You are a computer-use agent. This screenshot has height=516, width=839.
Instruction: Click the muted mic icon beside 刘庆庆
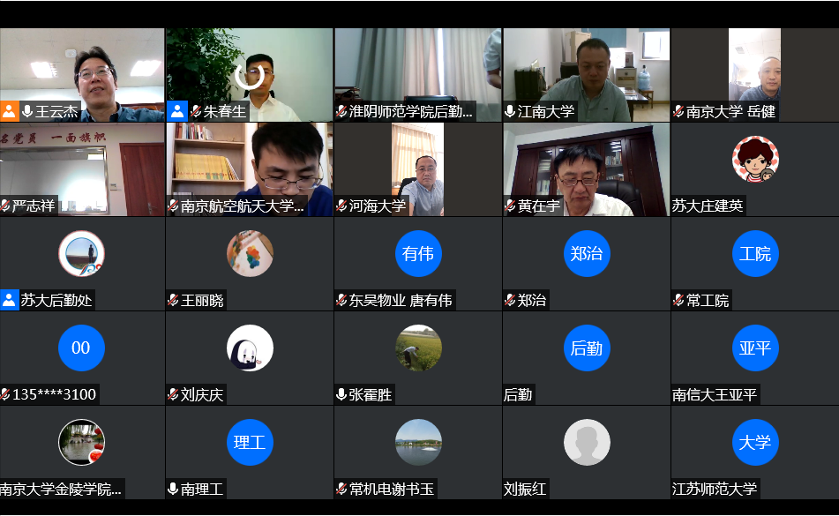tap(173, 394)
